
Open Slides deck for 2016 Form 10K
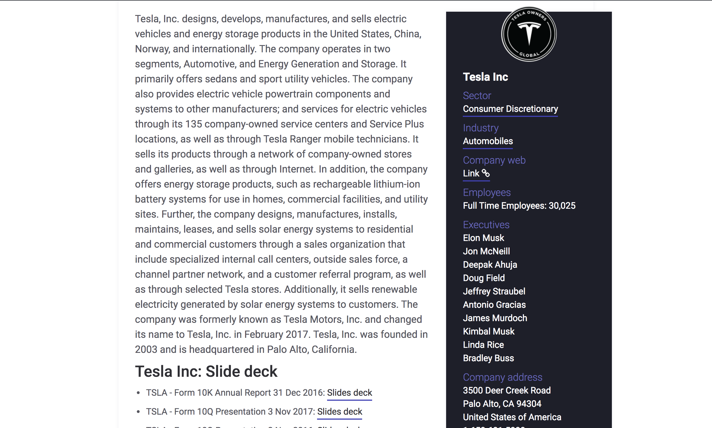[x=349, y=393]
